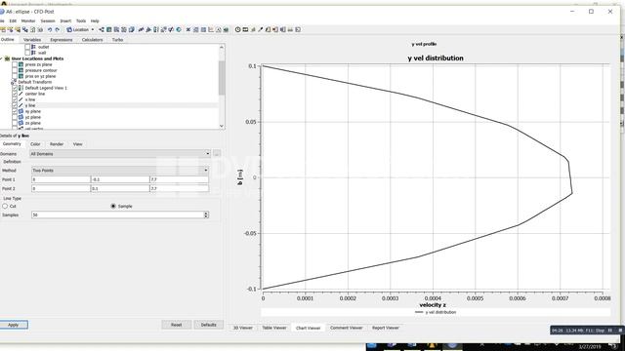Switch to the Table Viewer tab
The image size is (625, 351).
[274, 328]
